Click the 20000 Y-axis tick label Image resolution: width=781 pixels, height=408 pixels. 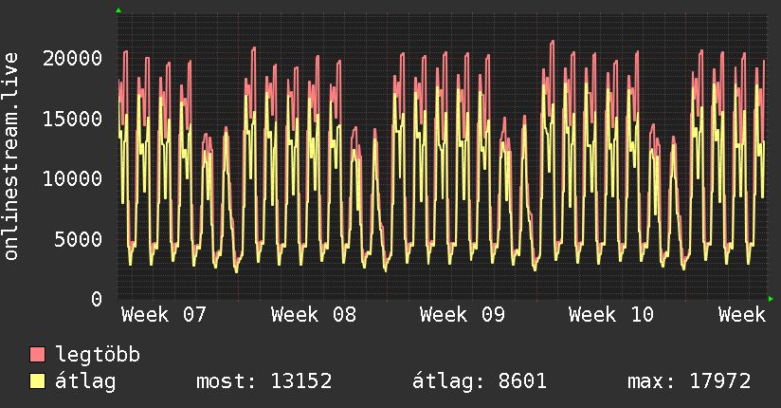pyautogui.click(x=73, y=58)
